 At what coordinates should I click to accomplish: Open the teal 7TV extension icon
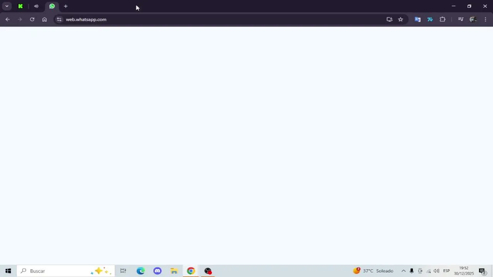click(x=430, y=19)
